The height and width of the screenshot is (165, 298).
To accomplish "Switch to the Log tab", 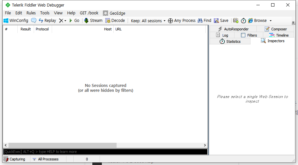I will 222,35.
